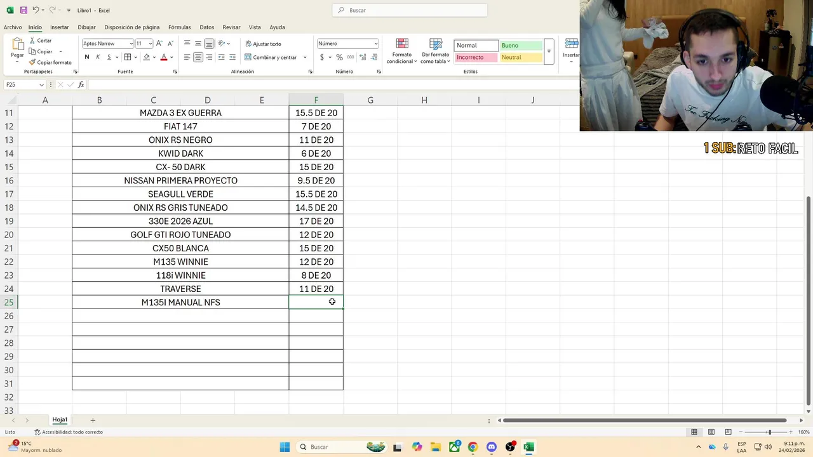813x457 pixels.
Task: Open font name Aptos Narrow dropdown
Action: pos(131,43)
